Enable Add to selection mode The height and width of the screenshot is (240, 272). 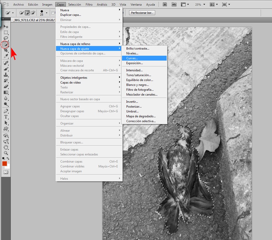(27, 13)
